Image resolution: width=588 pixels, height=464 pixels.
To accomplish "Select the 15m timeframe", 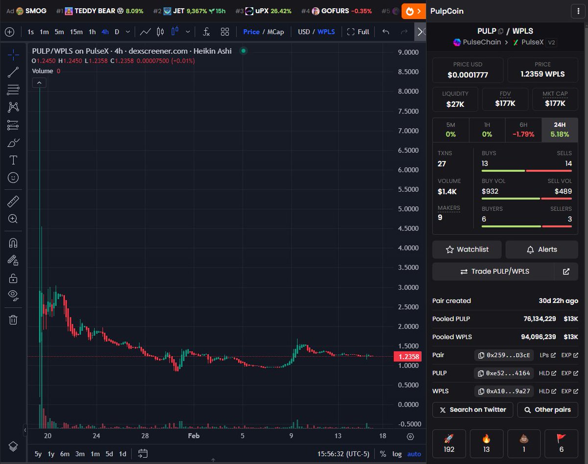I will (76, 32).
